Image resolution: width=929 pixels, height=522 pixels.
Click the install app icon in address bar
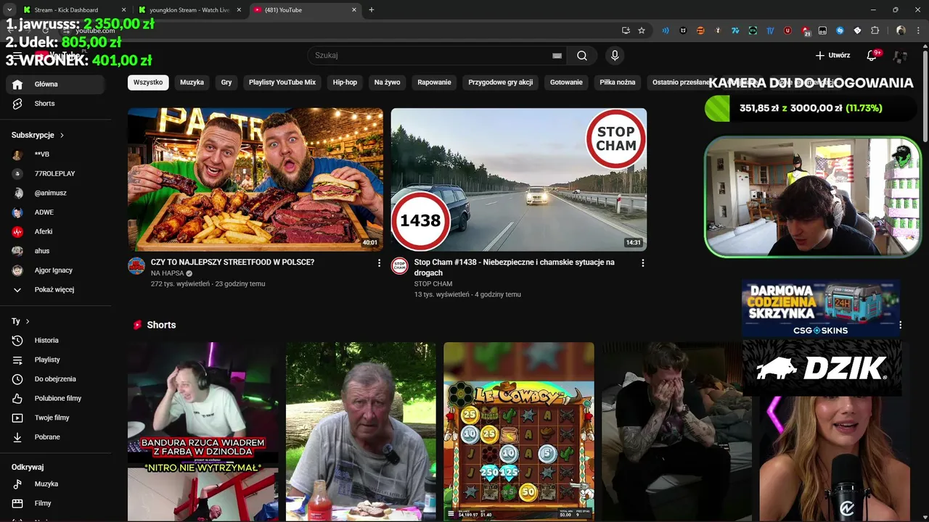click(x=626, y=30)
